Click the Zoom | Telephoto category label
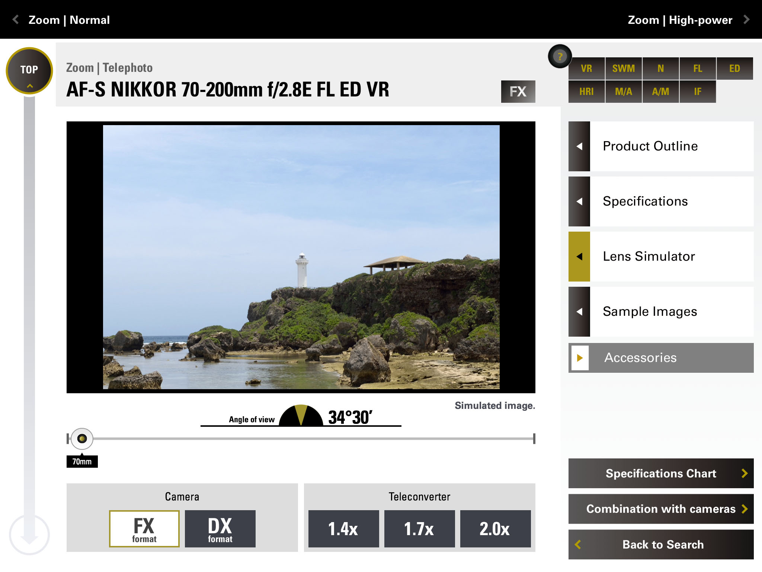 point(109,68)
